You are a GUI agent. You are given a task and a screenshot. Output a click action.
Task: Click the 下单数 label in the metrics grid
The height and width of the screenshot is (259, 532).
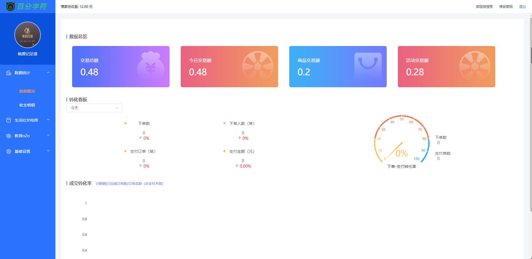point(144,124)
